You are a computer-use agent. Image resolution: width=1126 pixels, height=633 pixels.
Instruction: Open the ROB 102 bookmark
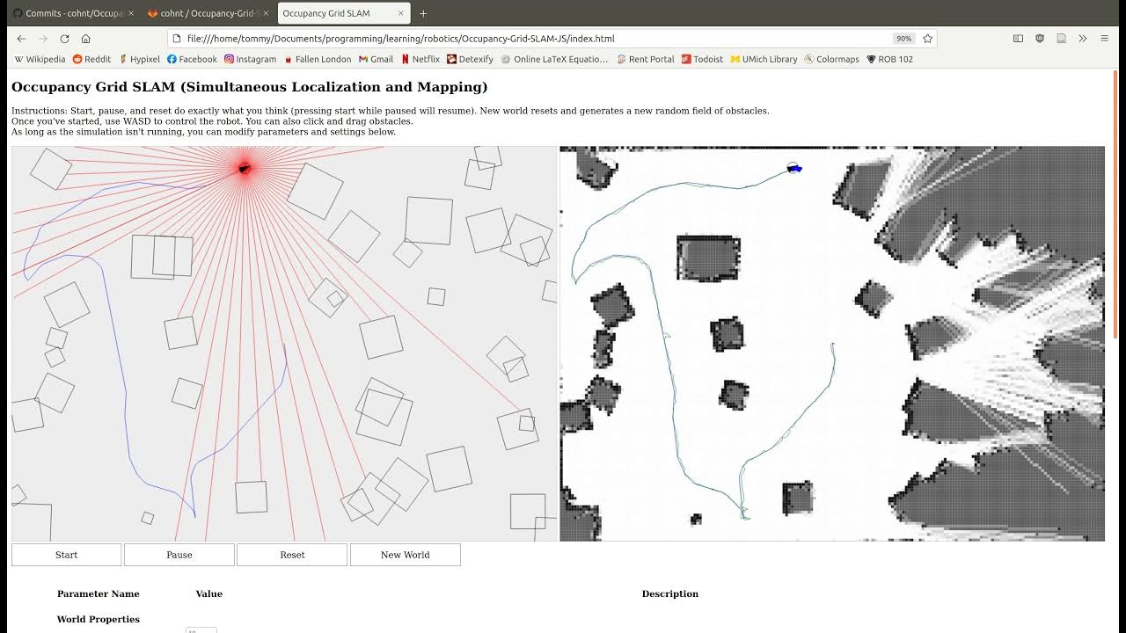890,59
